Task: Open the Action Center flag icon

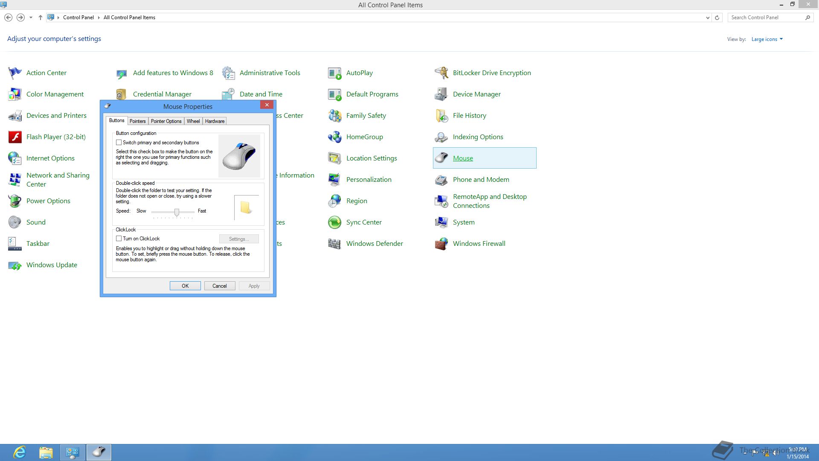Action: [x=15, y=73]
